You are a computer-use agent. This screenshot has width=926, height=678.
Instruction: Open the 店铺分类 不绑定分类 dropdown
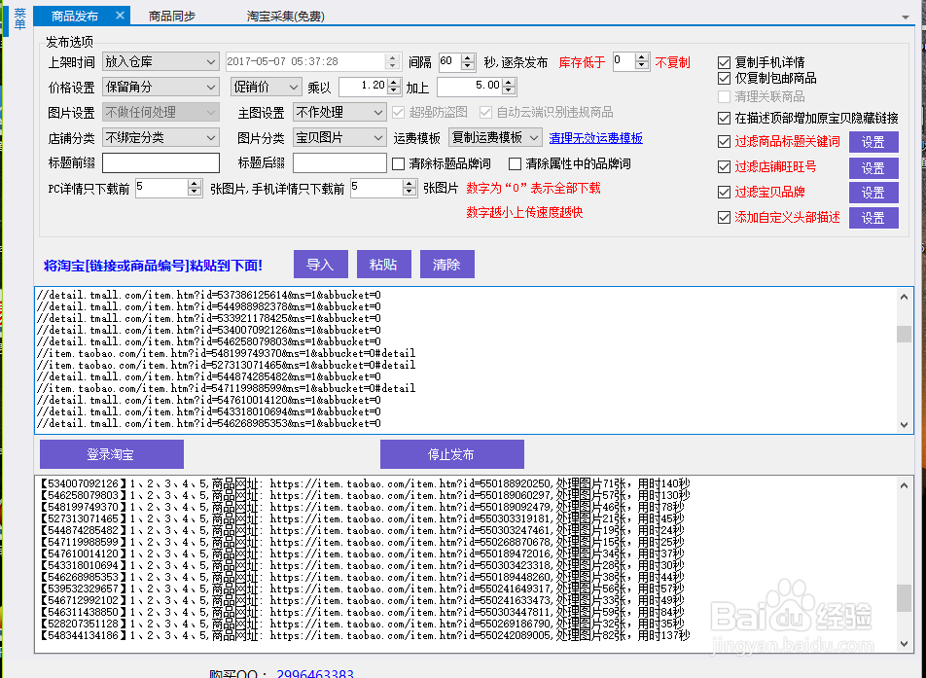pos(160,137)
